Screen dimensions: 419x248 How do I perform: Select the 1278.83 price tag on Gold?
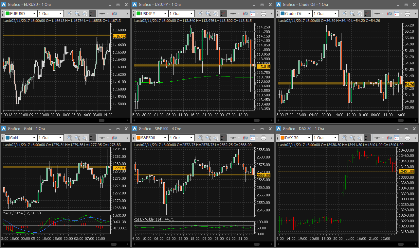[x=119, y=168]
